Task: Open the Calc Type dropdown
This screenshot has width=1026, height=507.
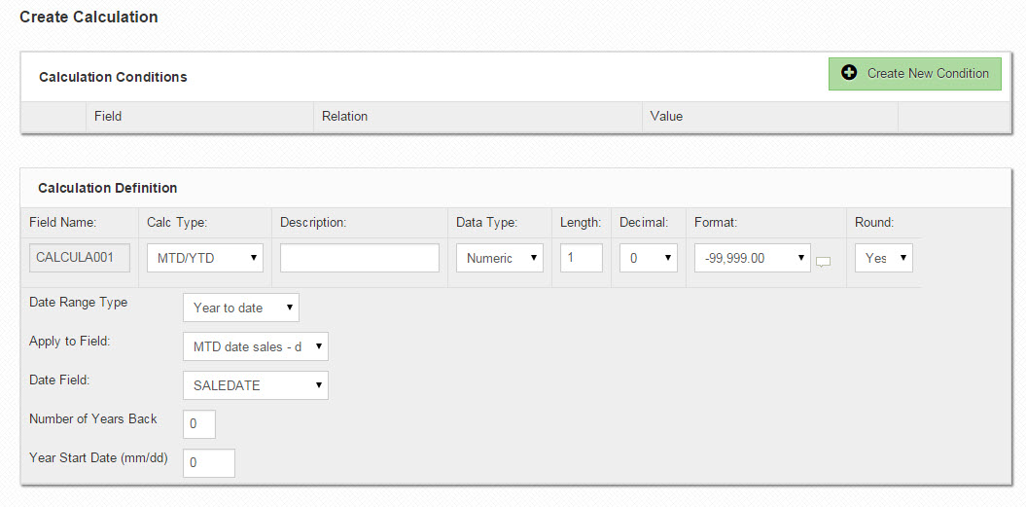Action: pyautogui.click(x=205, y=258)
